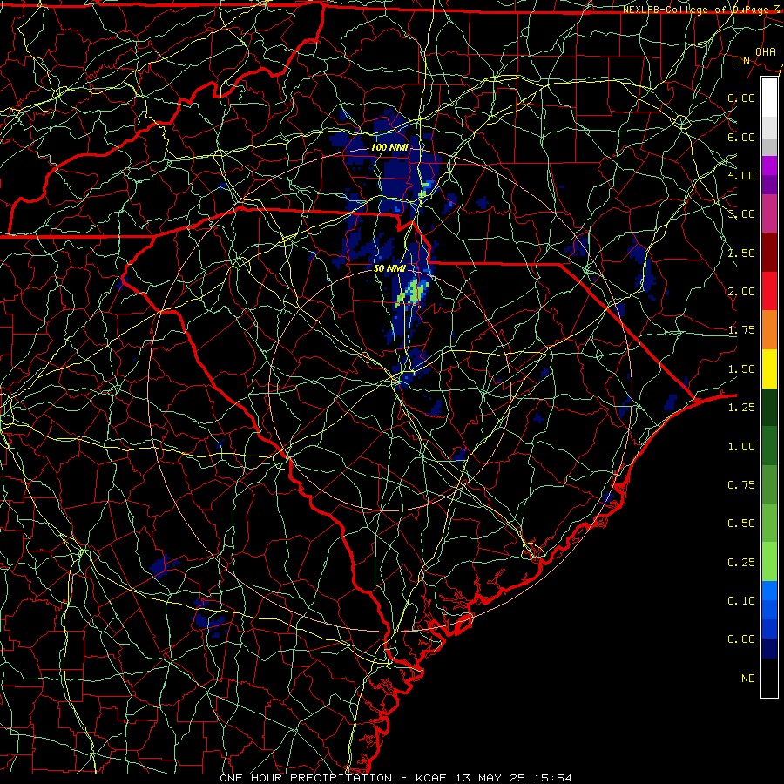Viewport: 784px width, 784px height.
Task: Click the 0.75 legend value
Action: coord(741,485)
